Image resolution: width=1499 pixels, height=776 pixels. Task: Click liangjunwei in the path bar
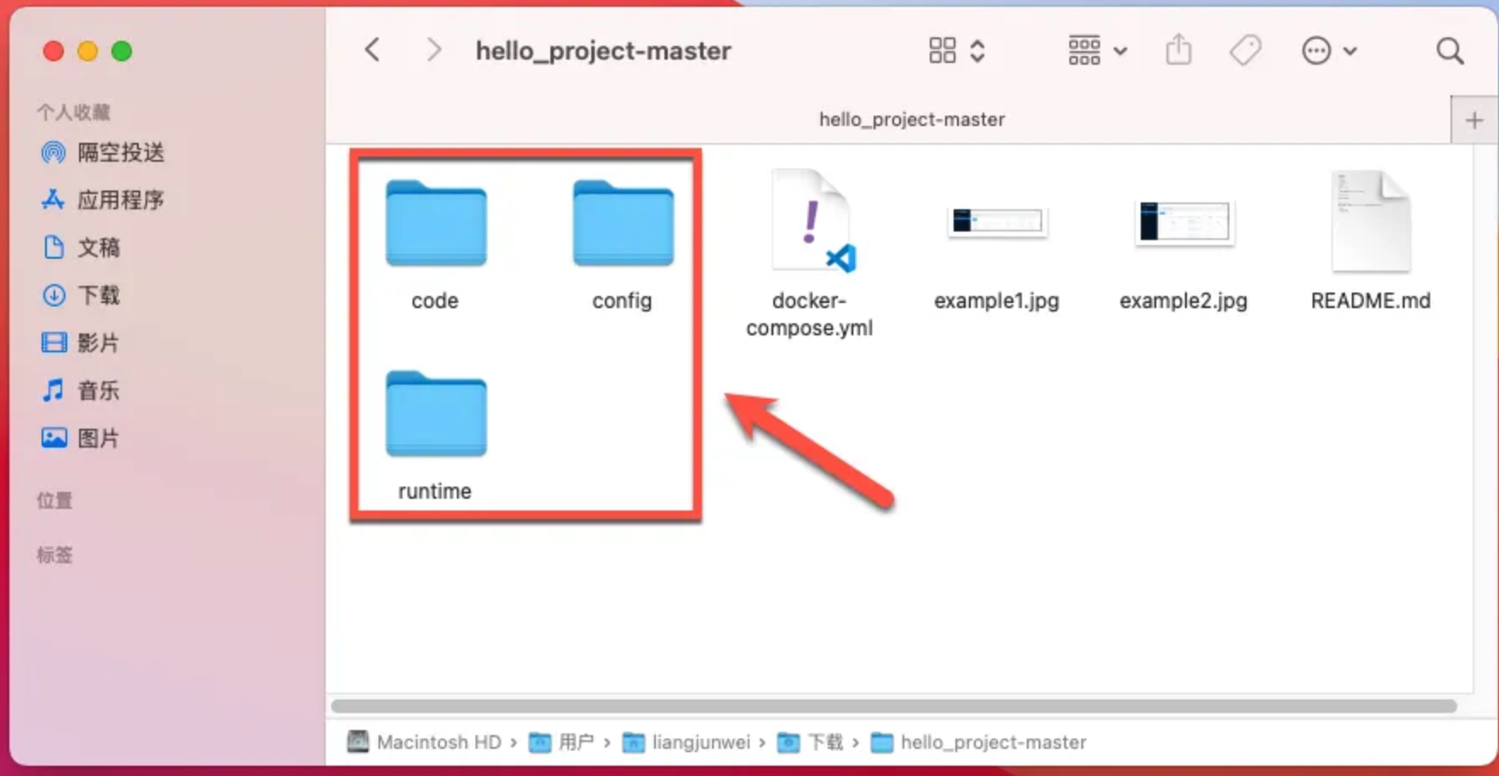click(700, 743)
